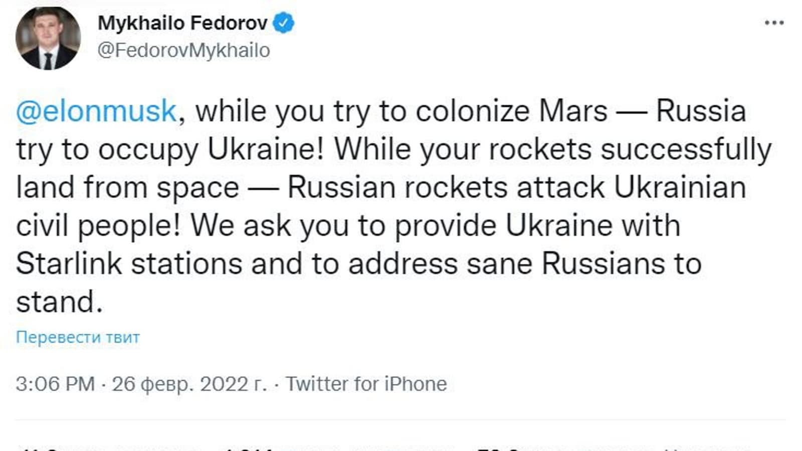Click the word Mars in the tweet
Viewport: 802px width, 451px height.
(x=573, y=111)
